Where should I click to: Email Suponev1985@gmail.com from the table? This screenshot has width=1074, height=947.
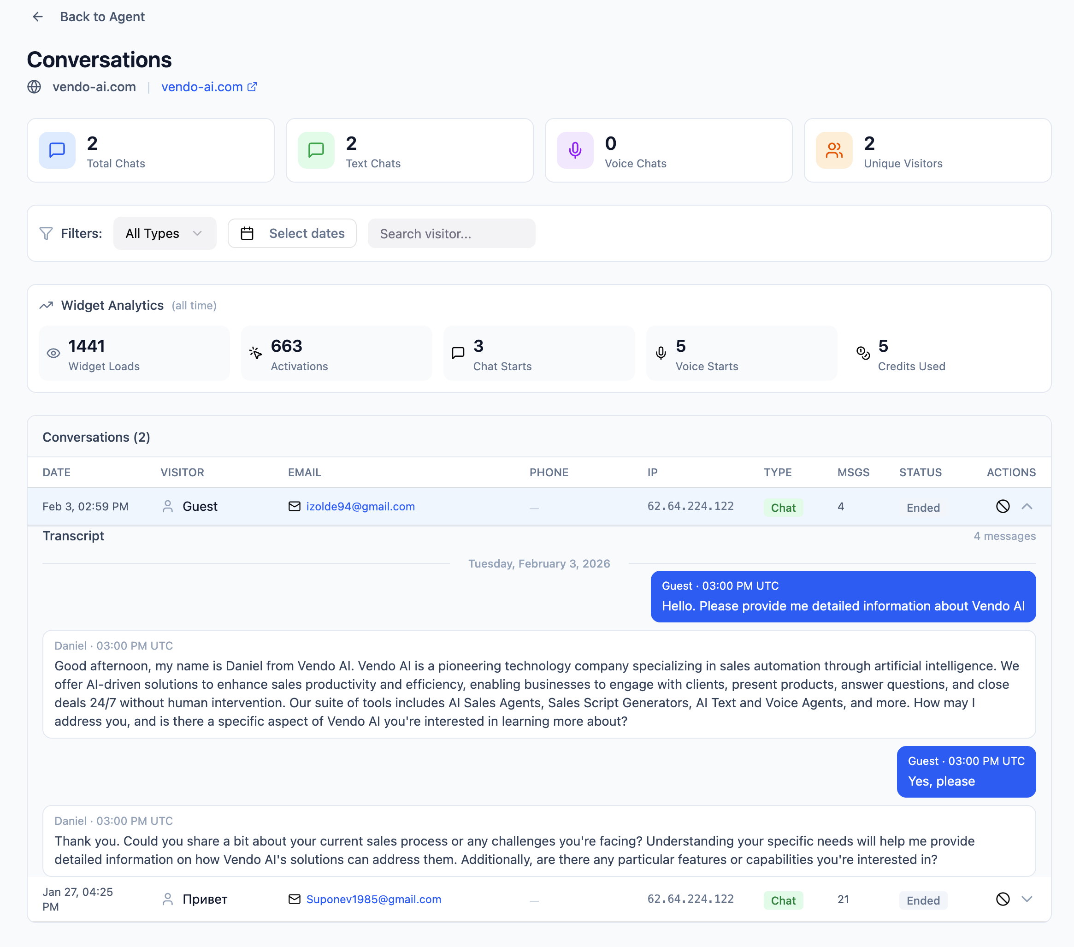373,899
